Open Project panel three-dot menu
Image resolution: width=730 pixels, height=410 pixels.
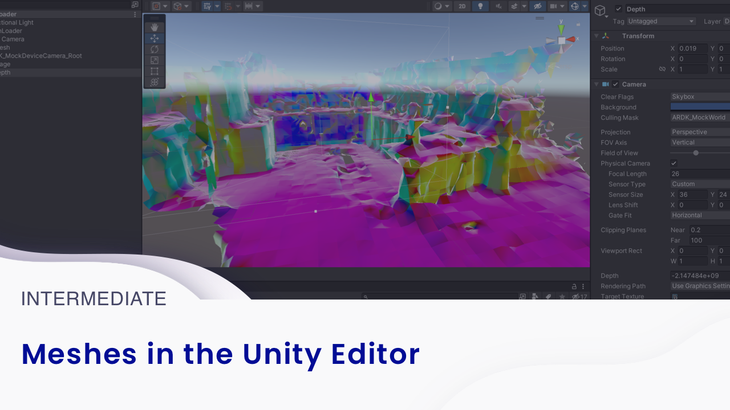point(583,286)
